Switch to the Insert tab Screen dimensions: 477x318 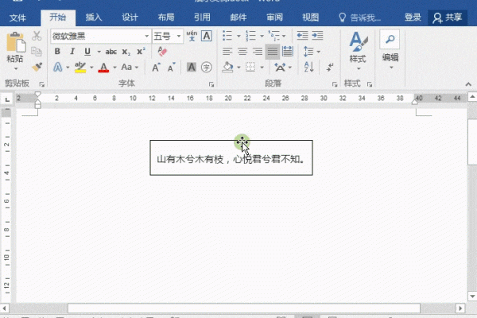pyautogui.click(x=93, y=17)
